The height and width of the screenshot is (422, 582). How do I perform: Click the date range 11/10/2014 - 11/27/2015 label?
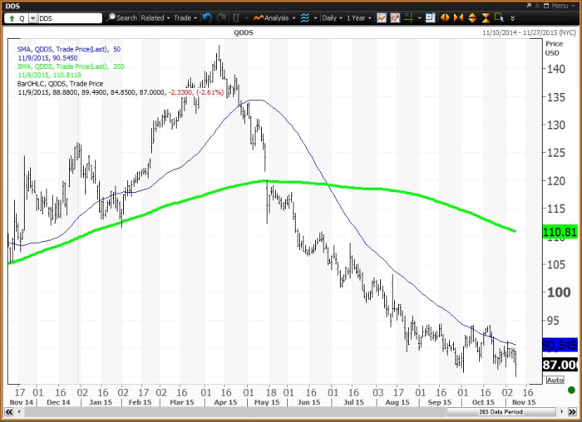coord(529,32)
